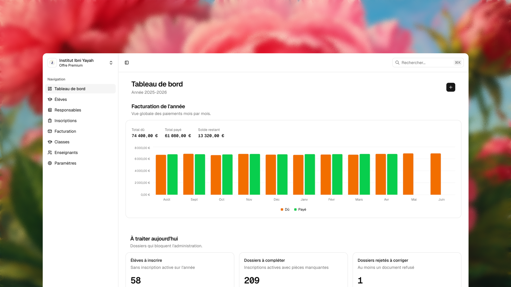This screenshot has width=511, height=287.
Task: Open Paramètres in the sidebar
Action: tap(80, 163)
